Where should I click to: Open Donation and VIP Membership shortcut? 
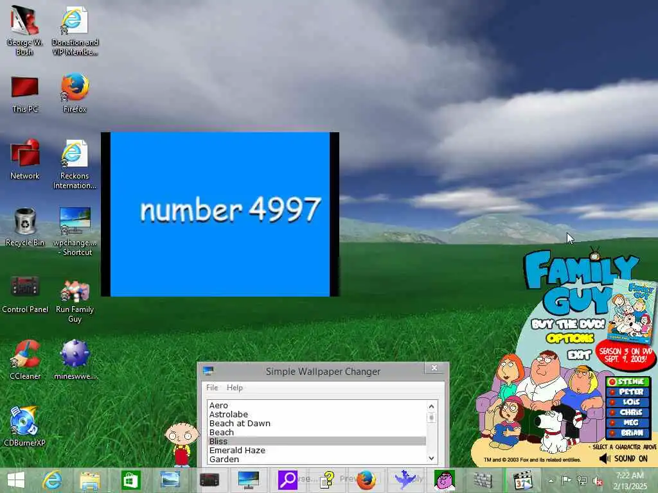[75, 30]
